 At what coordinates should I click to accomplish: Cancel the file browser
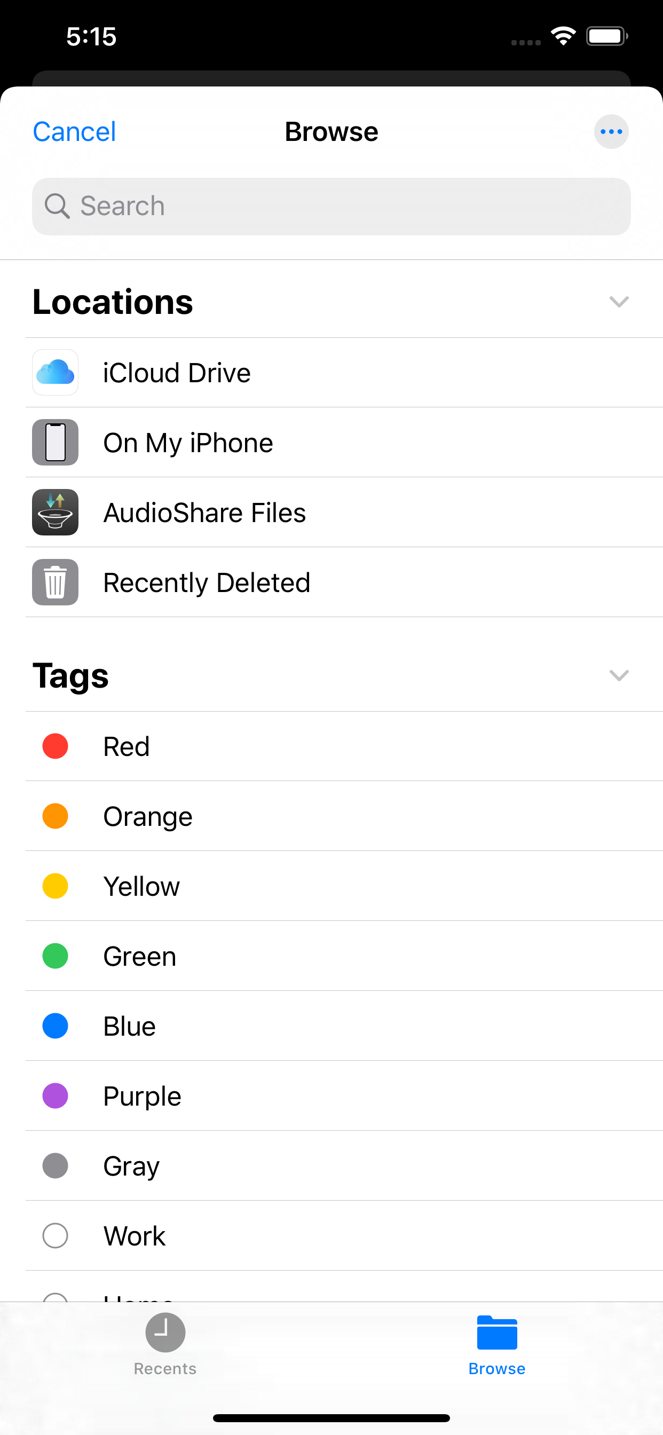[74, 132]
